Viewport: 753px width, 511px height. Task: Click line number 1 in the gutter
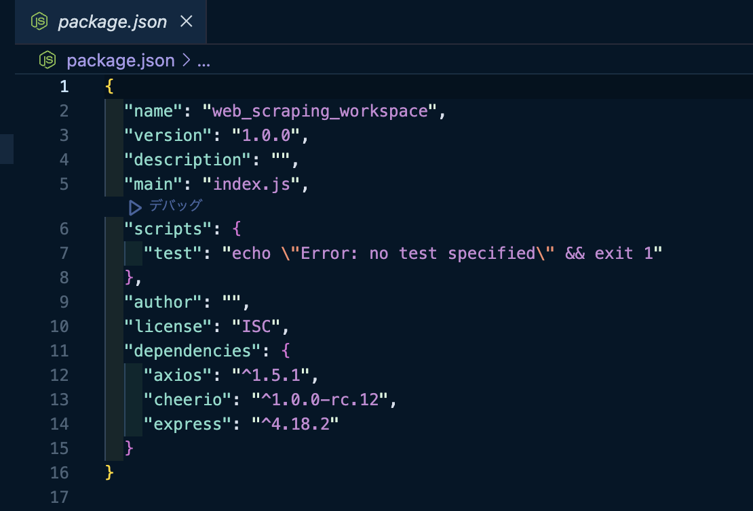click(x=64, y=86)
